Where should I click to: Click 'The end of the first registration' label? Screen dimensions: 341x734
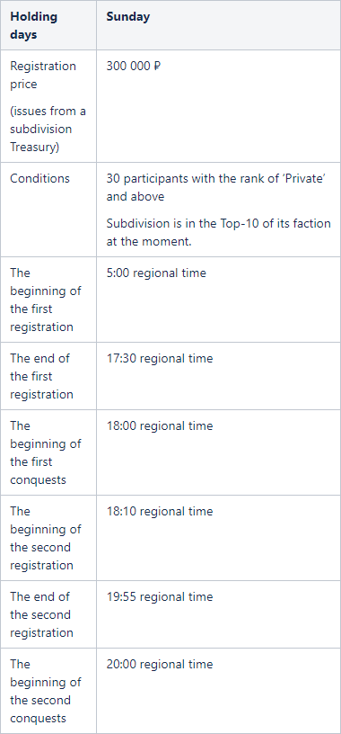tap(41, 376)
